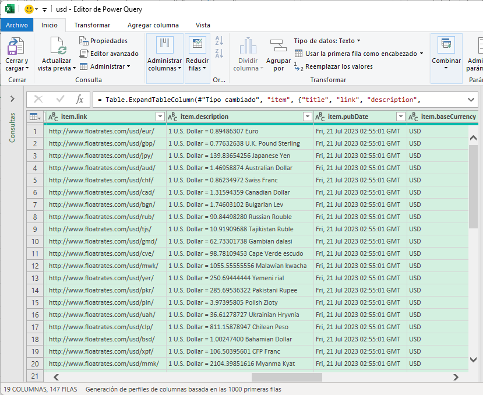Select the pubDate cell in row 10
The width and height of the screenshot is (483, 395).
361,241
